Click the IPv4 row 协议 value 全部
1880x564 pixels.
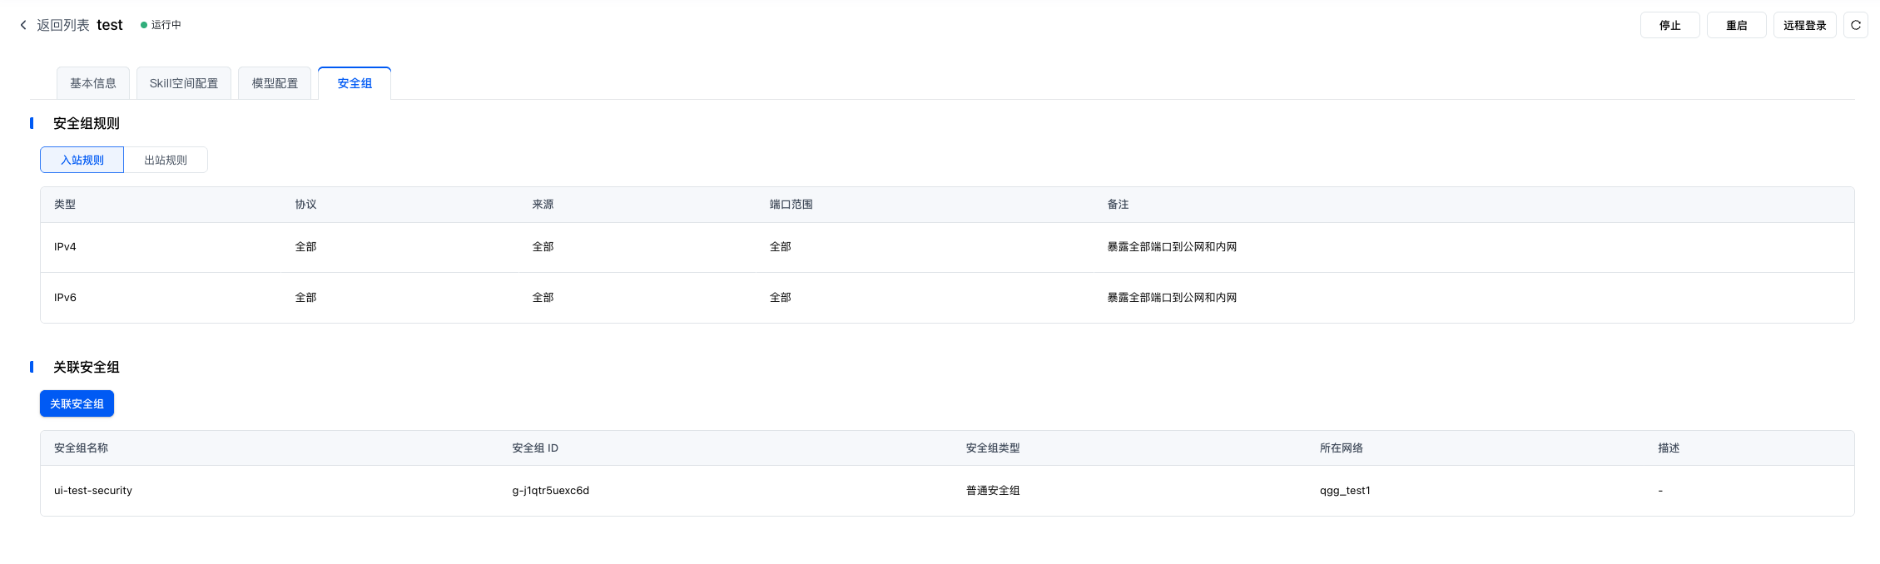tap(305, 247)
